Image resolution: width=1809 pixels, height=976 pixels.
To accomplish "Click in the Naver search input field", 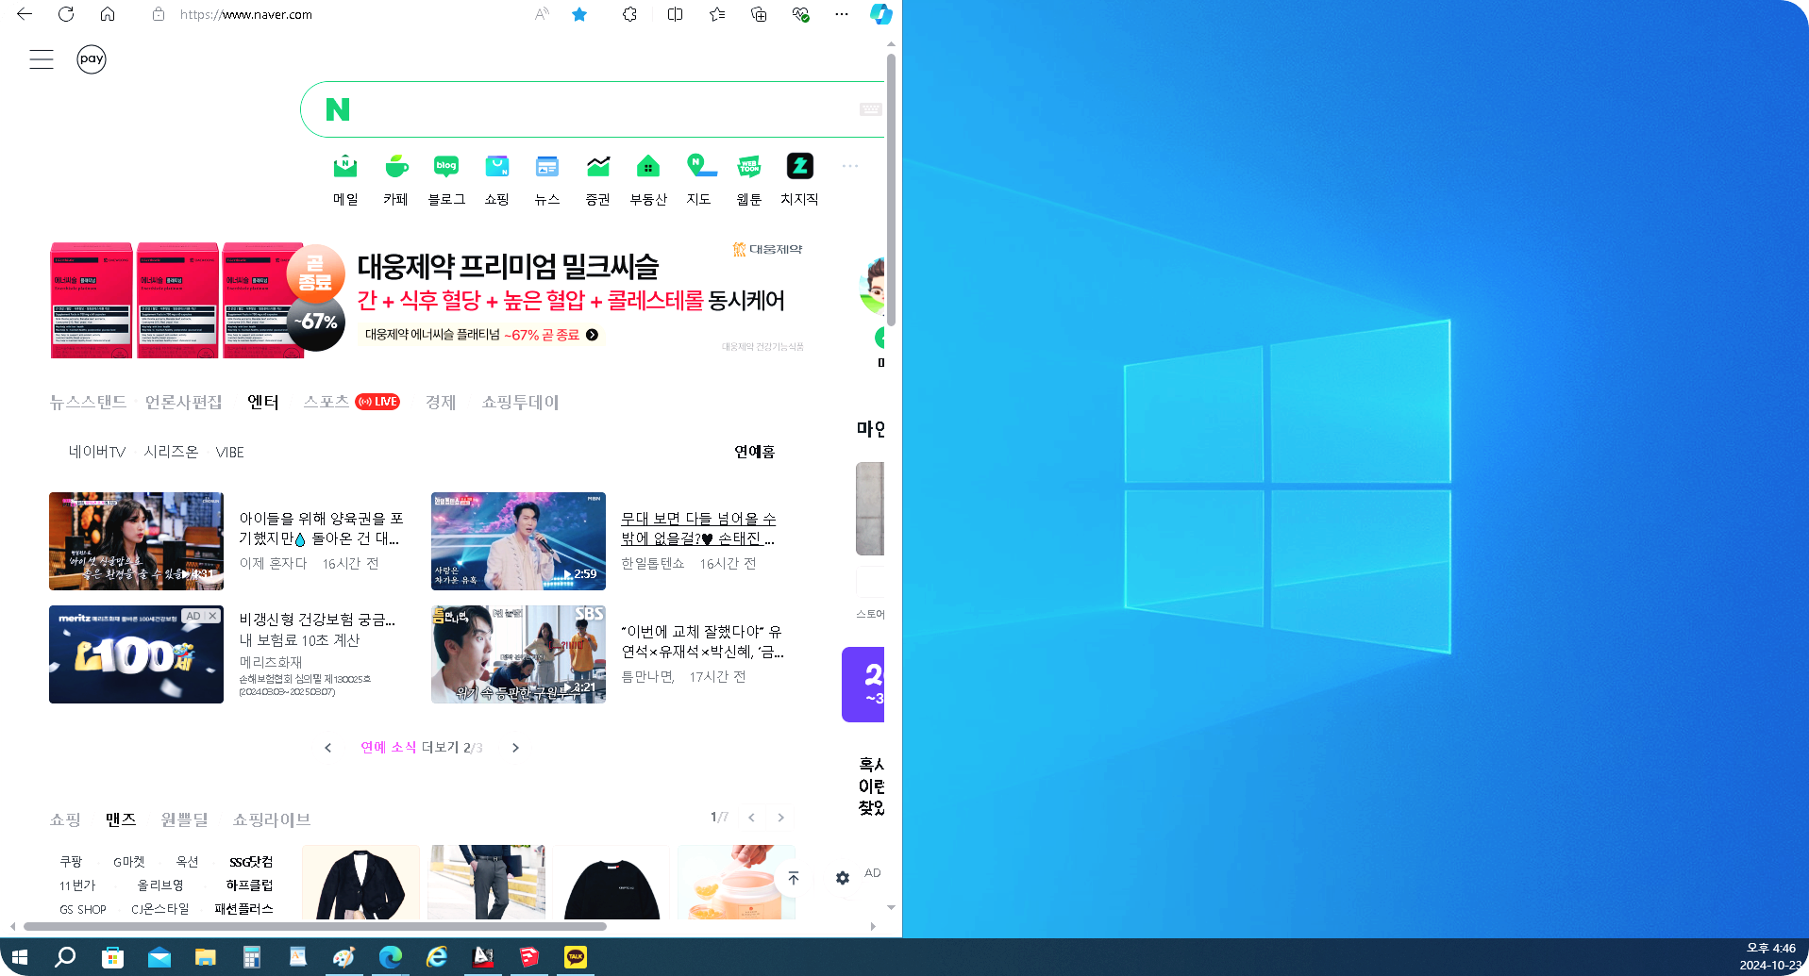I will [604, 109].
